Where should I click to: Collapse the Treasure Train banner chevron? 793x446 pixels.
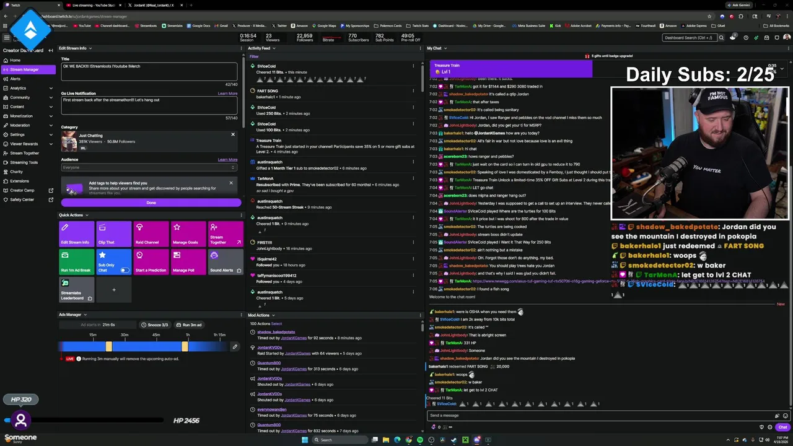pos(782,69)
